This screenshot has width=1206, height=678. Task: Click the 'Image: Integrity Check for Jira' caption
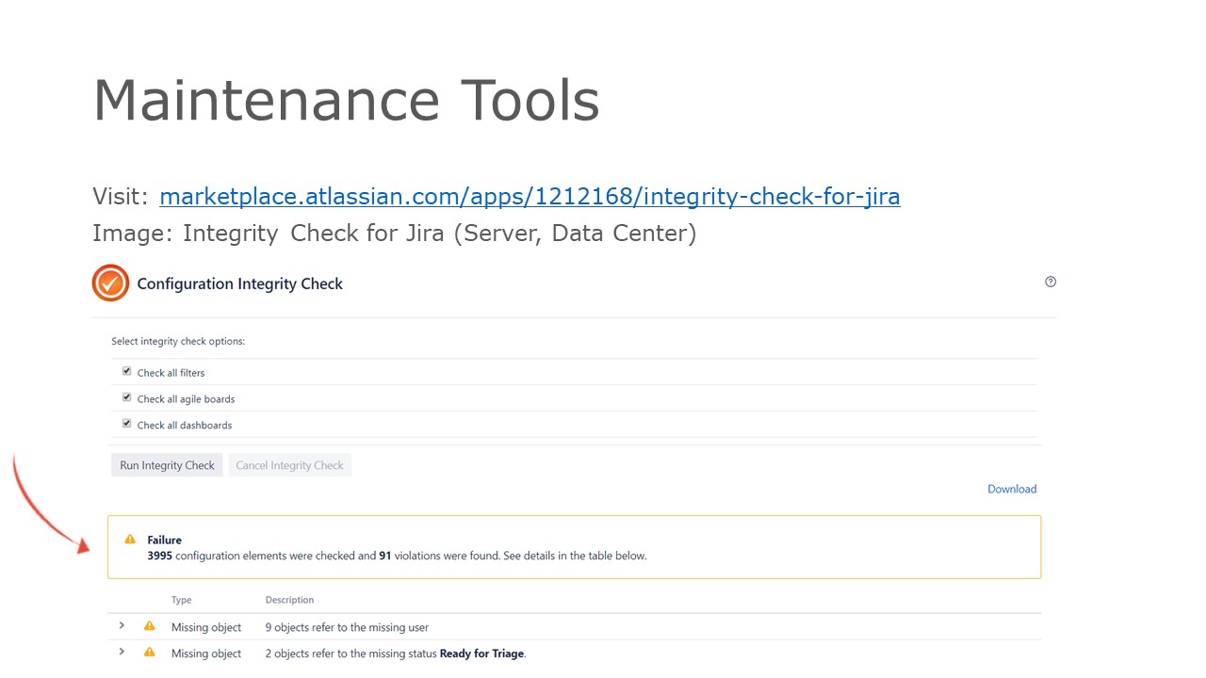(395, 233)
